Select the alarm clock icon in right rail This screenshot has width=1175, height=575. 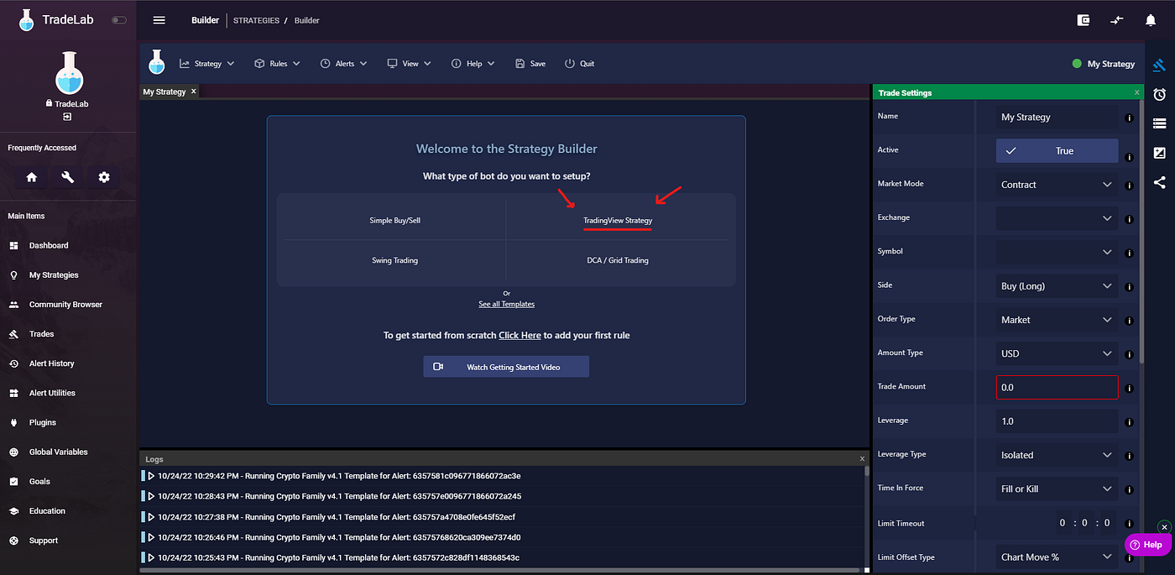point(1159,94)
